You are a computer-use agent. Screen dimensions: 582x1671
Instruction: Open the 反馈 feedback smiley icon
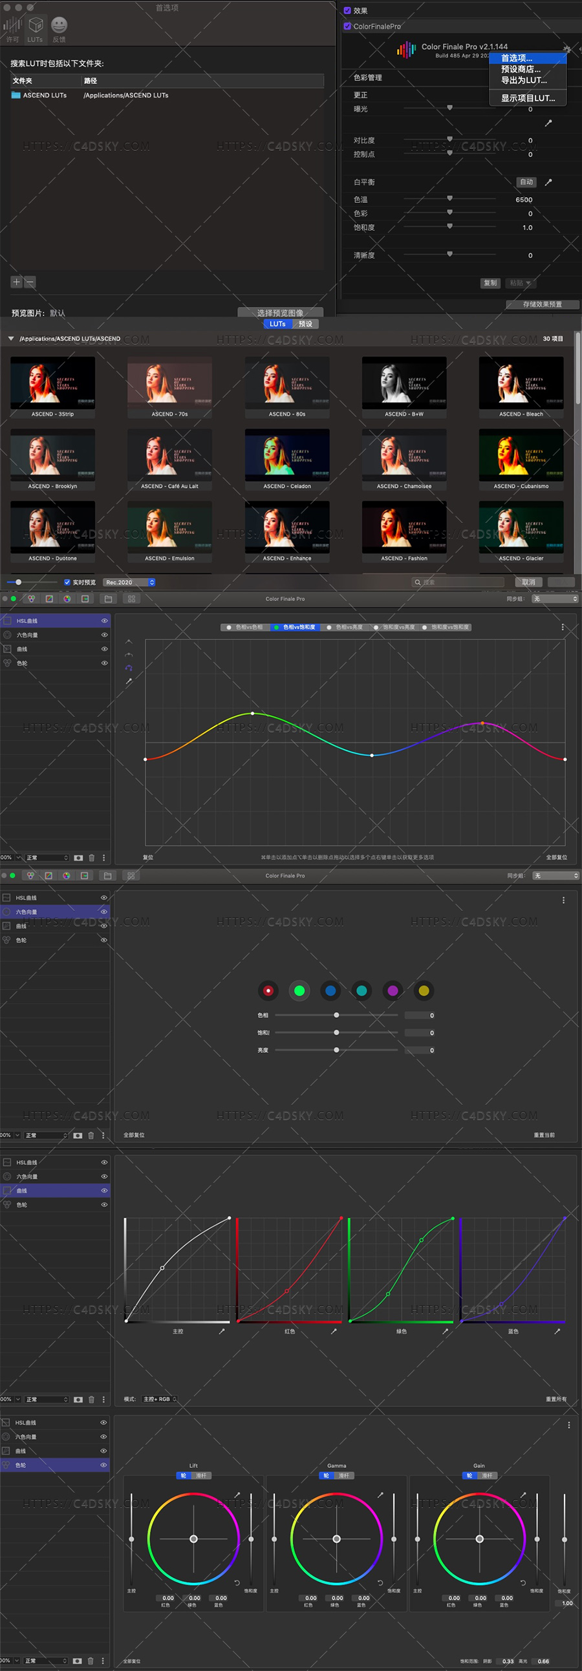click(59, 29)
